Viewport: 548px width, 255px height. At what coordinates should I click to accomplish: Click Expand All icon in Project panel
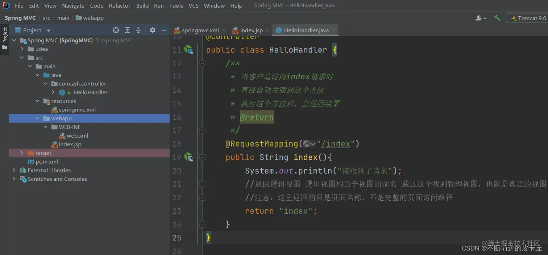point(127,30)
